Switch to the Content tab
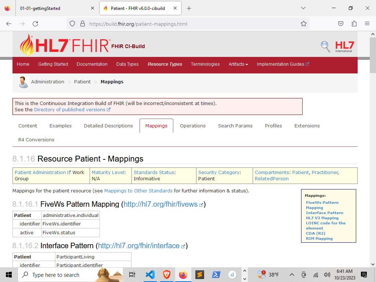The height and width of the screenshot is (282, 376). (x=28, y=126)
